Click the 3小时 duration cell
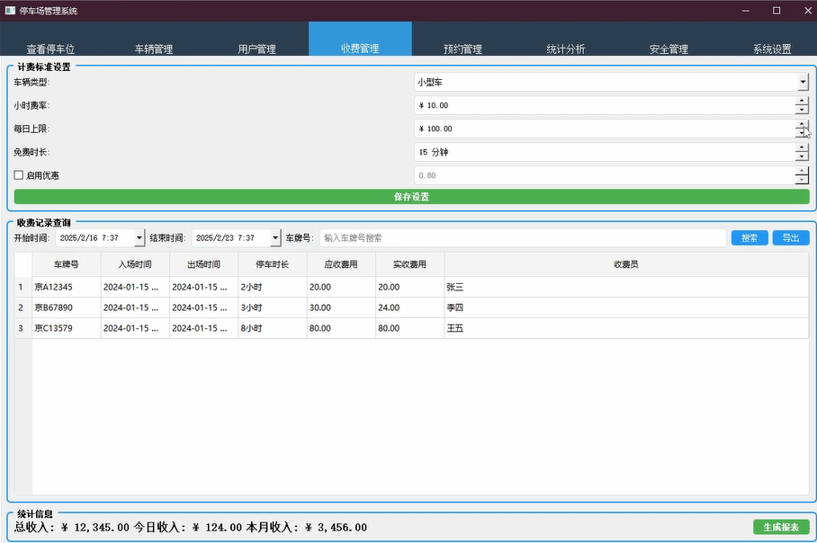Image resolution: width=817 pixels, height=543 pixels. coord(273,307)
